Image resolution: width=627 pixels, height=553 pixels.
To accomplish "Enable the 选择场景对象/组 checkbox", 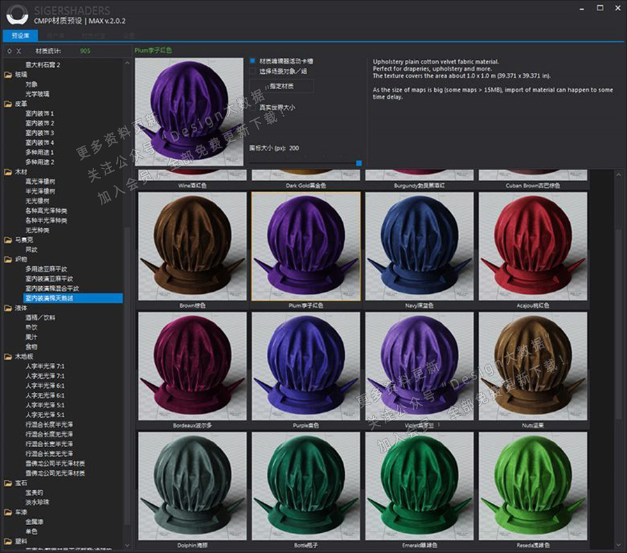I will click(x=252, y=71).
